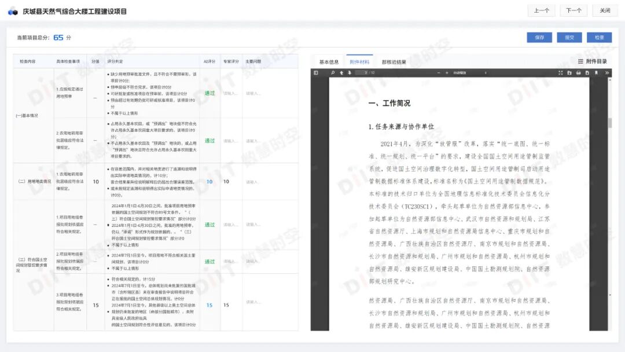Click PDF heading 一、工作简况
625x352 pixels.
[x=389, y=103]
